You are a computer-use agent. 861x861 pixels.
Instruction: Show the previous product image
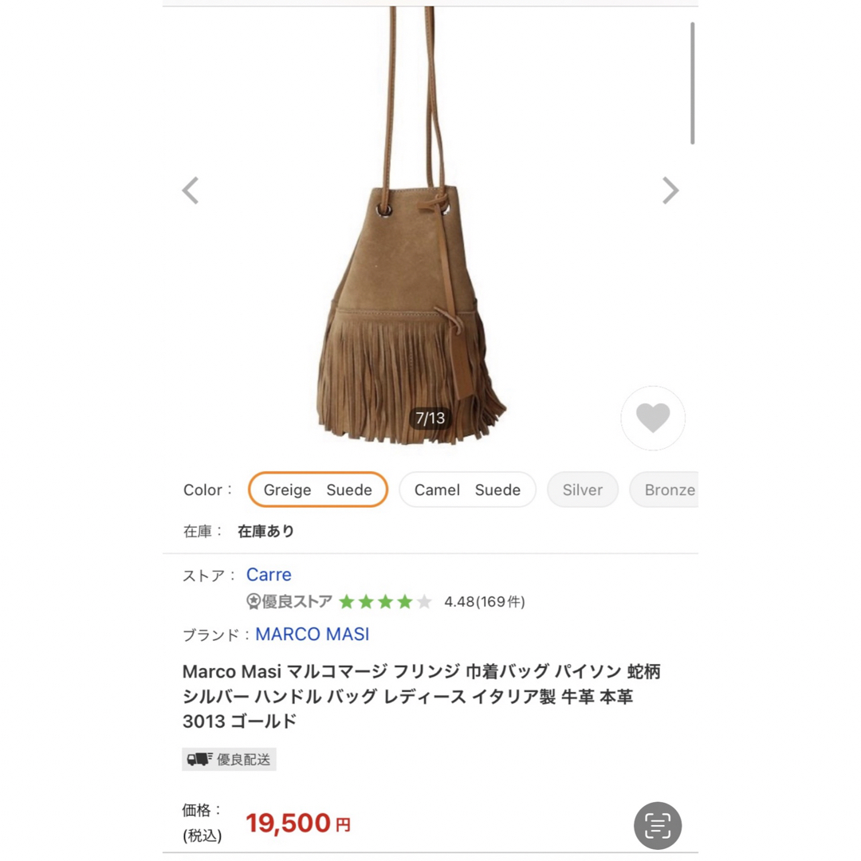[191, 191]
